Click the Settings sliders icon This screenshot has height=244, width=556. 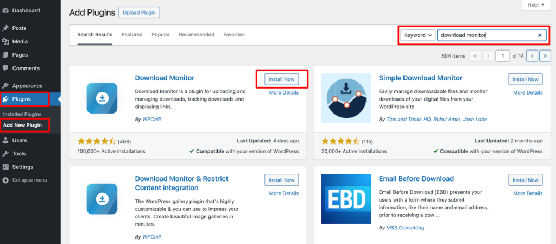[x=5, y=167]
